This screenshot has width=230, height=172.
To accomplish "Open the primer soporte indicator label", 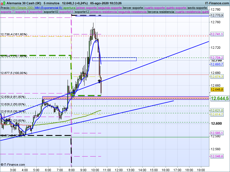I will click(87, 8).
